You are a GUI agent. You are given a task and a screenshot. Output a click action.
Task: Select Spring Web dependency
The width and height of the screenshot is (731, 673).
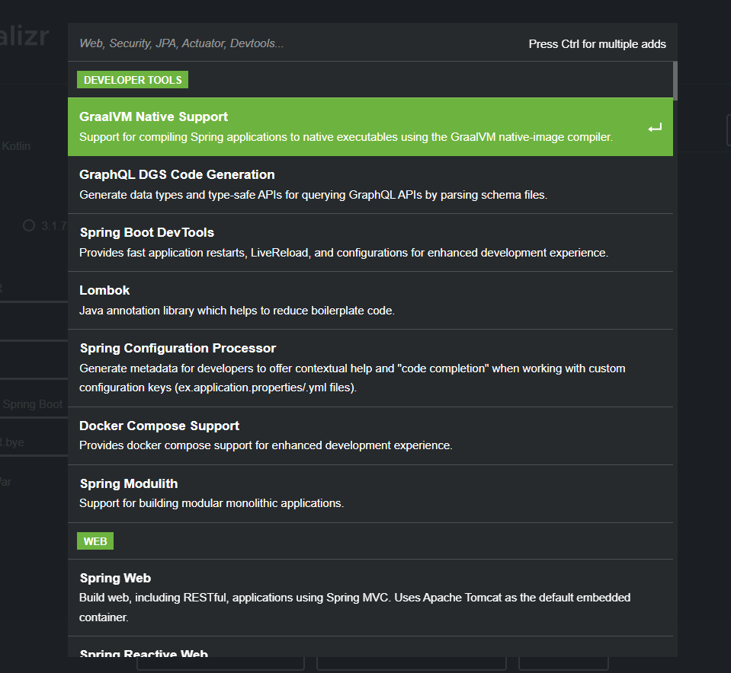click(x=370, y=598)
